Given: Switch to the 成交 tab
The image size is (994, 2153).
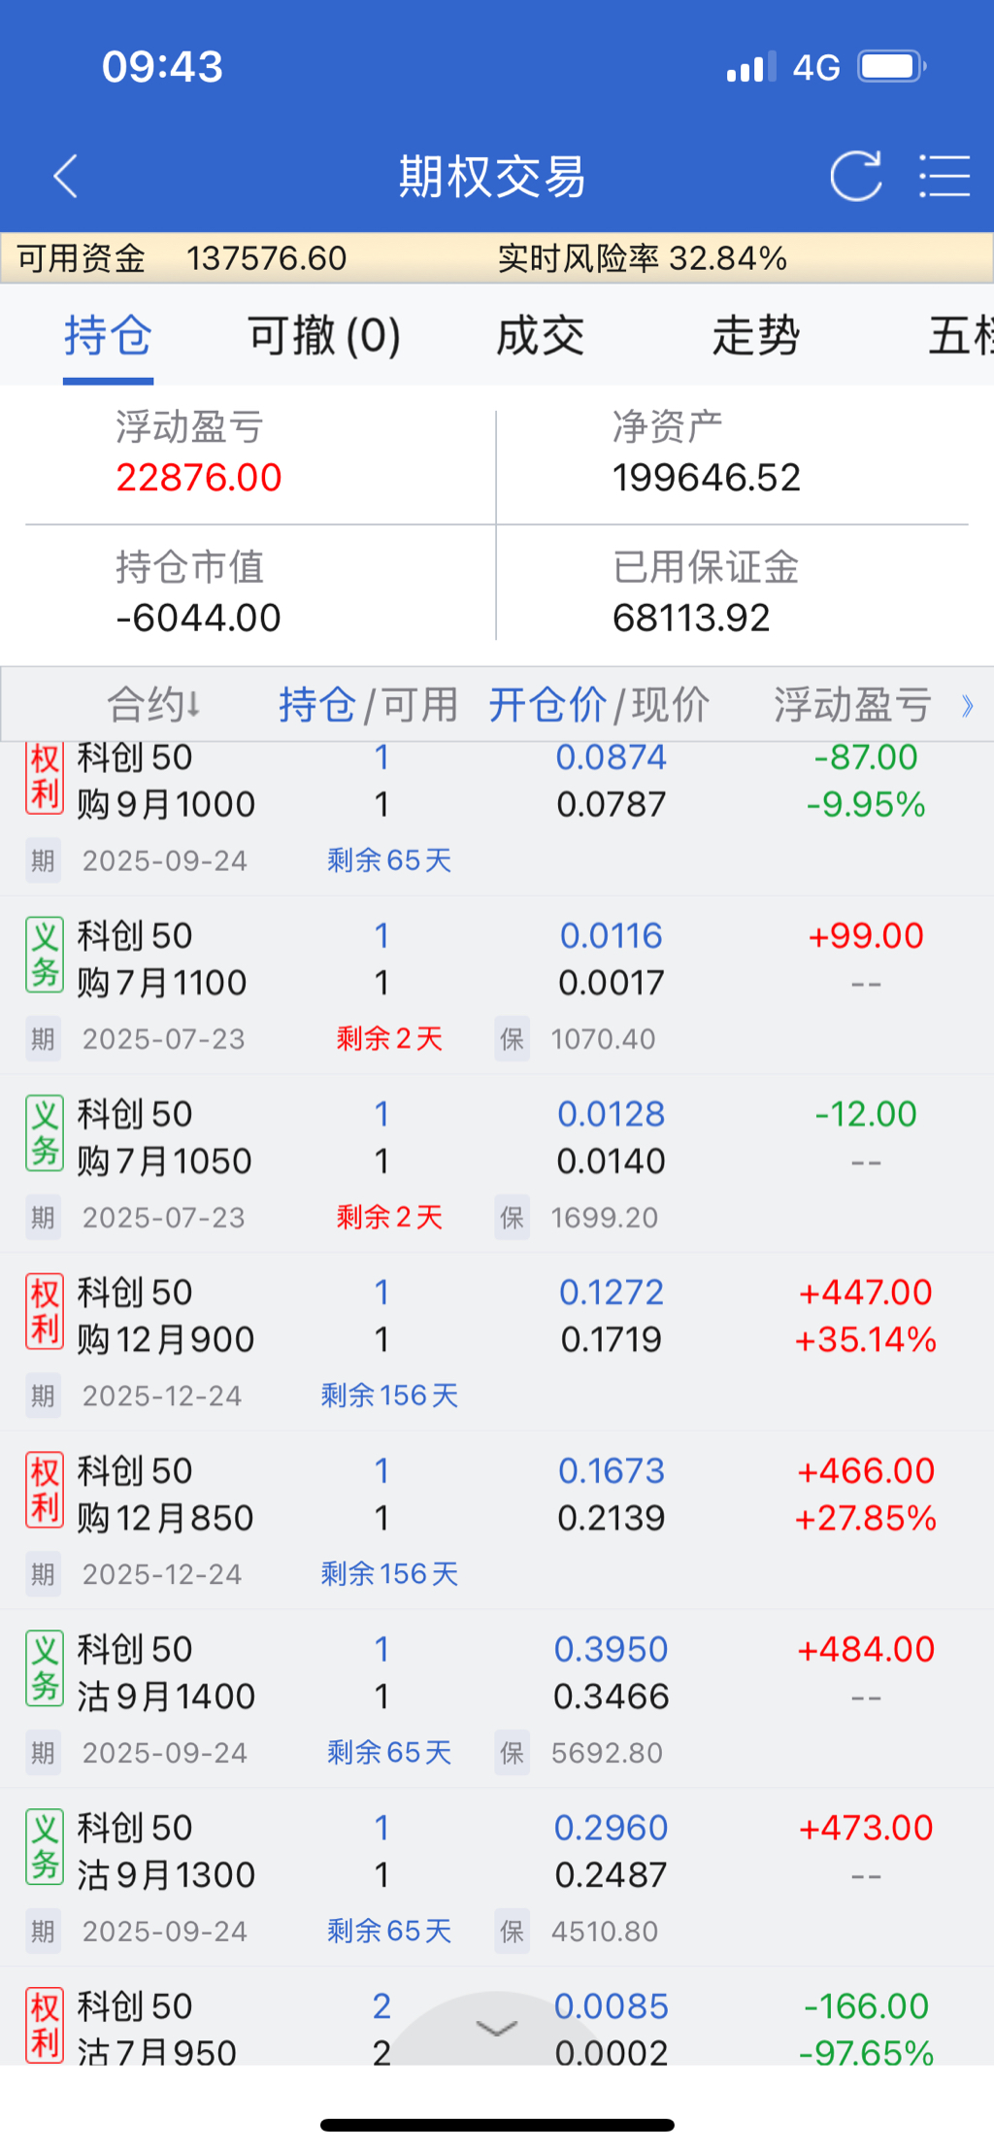Looking at the screenshot, I should [x=540, y=336].
